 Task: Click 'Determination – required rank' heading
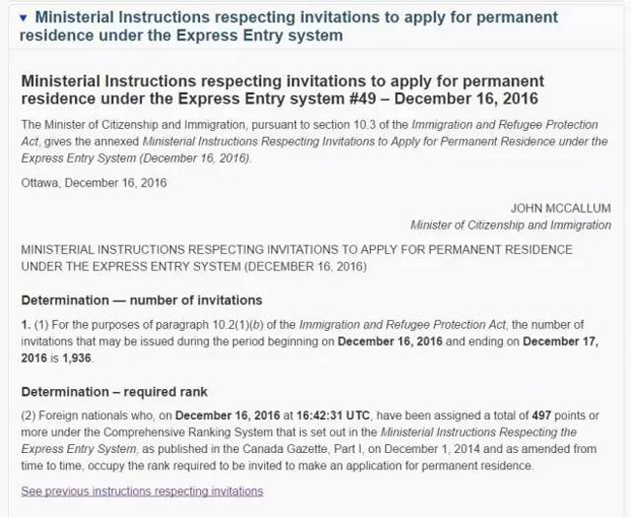point(115,392)
